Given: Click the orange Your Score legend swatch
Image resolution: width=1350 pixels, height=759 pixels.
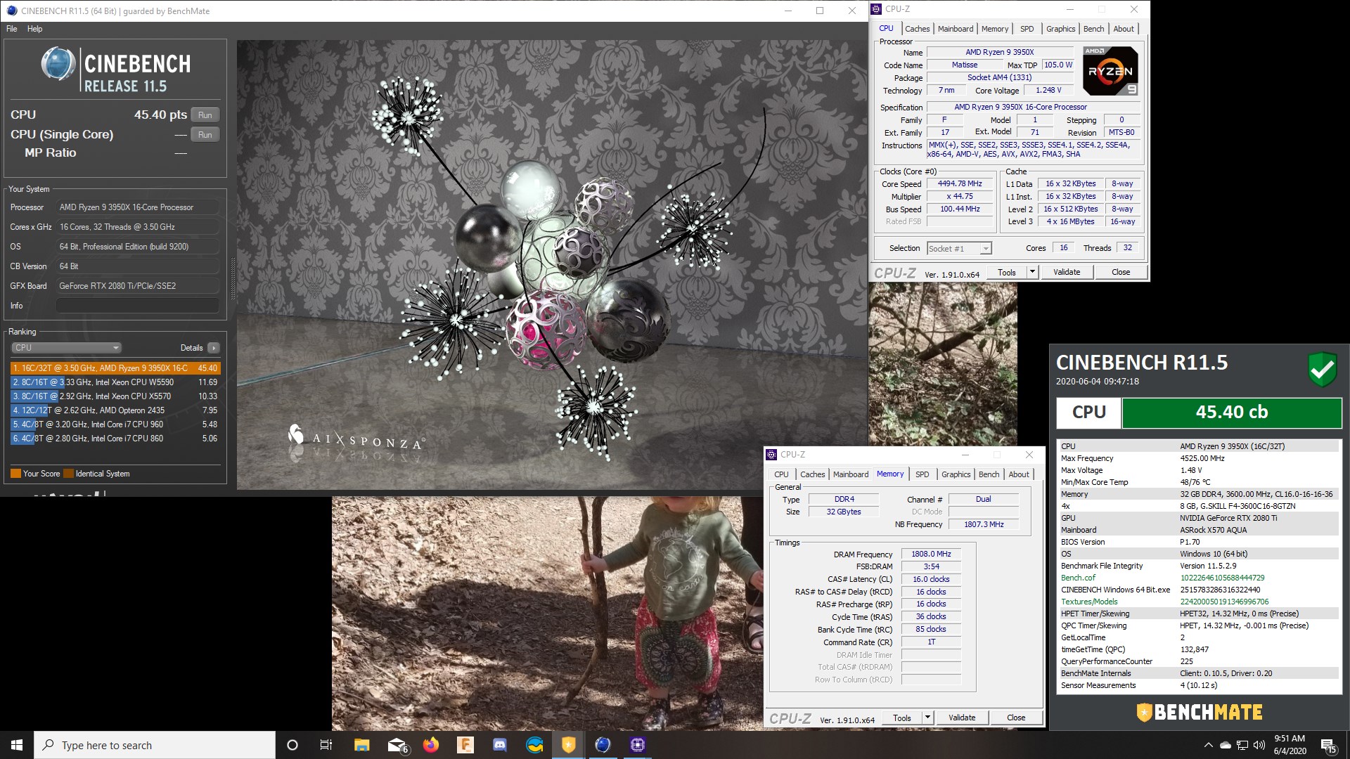Looking at the screenshot, I should coord(15,474).
